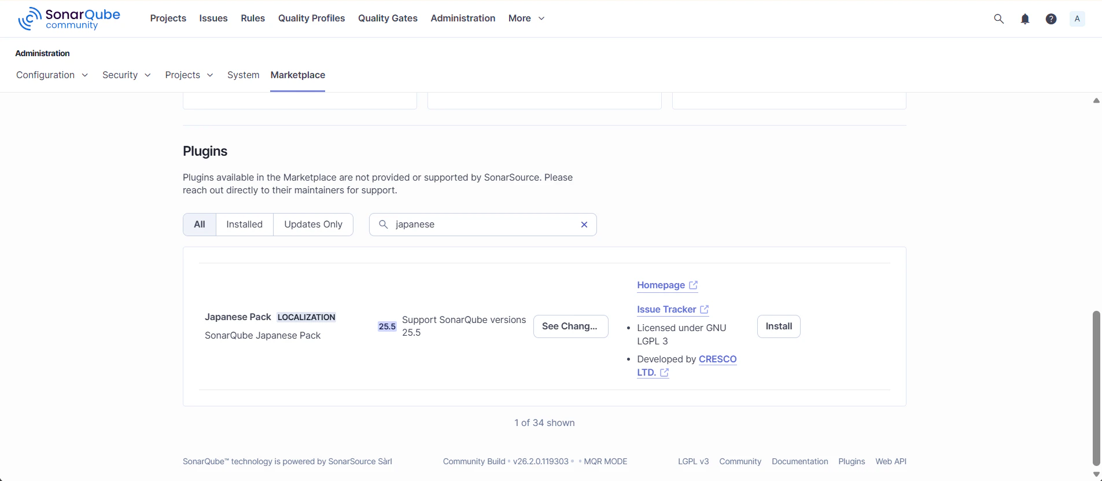Go to Projects in top navigation
Image resolution: width=1102 pixels, height=481 pixels.
point(168,19)
